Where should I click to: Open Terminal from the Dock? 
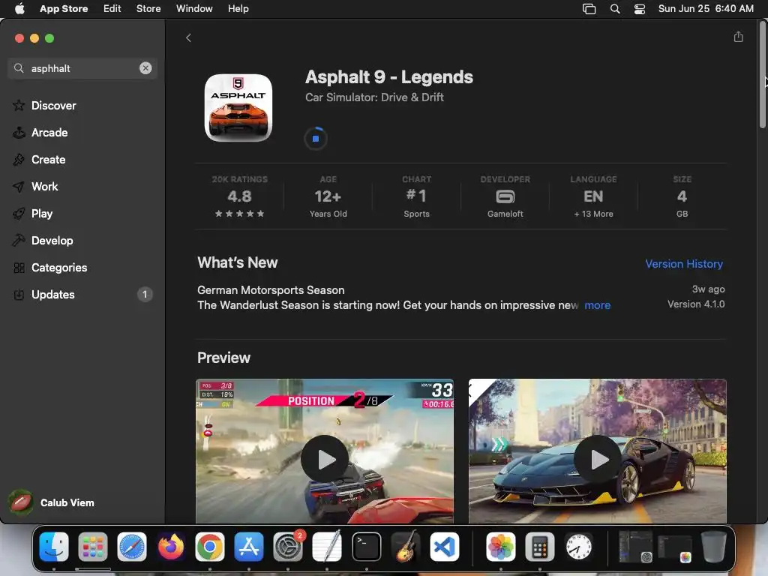coord(366,547)
